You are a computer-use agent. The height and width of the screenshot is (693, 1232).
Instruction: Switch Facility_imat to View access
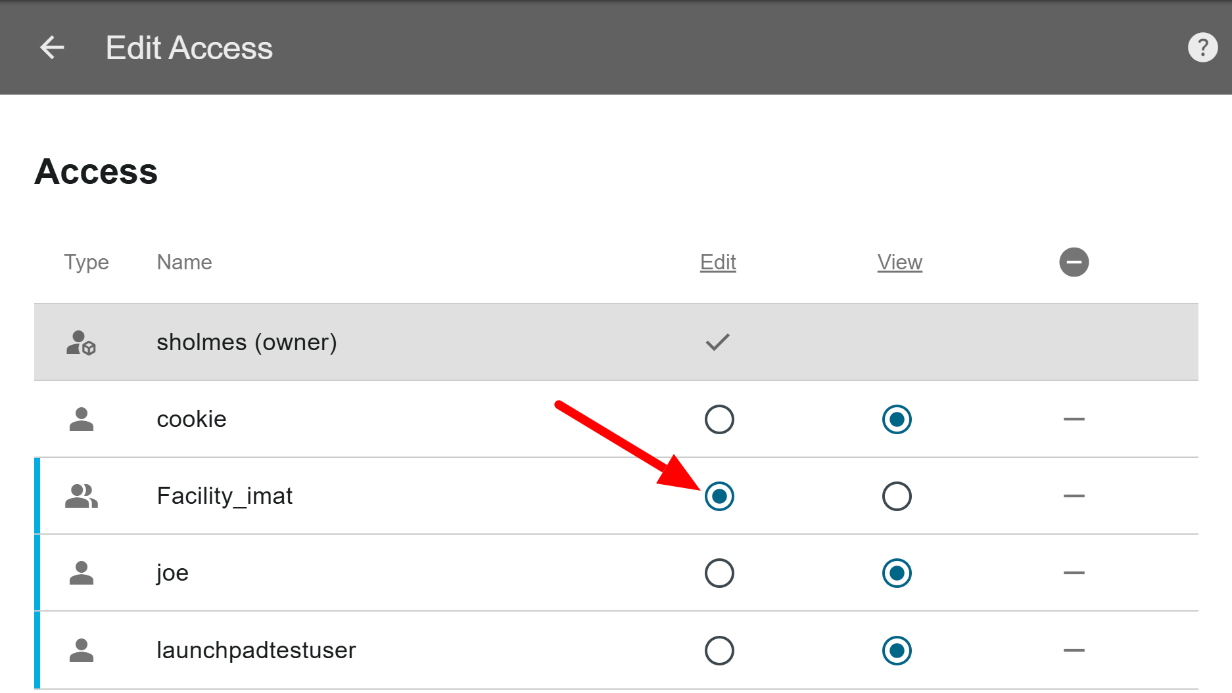click(x=898, y=496)
